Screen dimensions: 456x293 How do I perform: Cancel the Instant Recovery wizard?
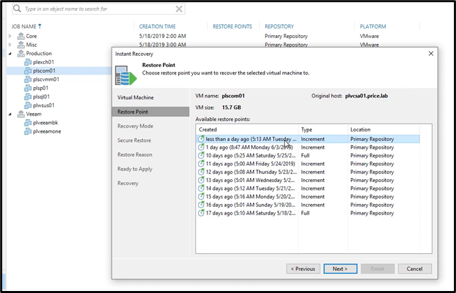pyautogui.click(x=415, y=269)
